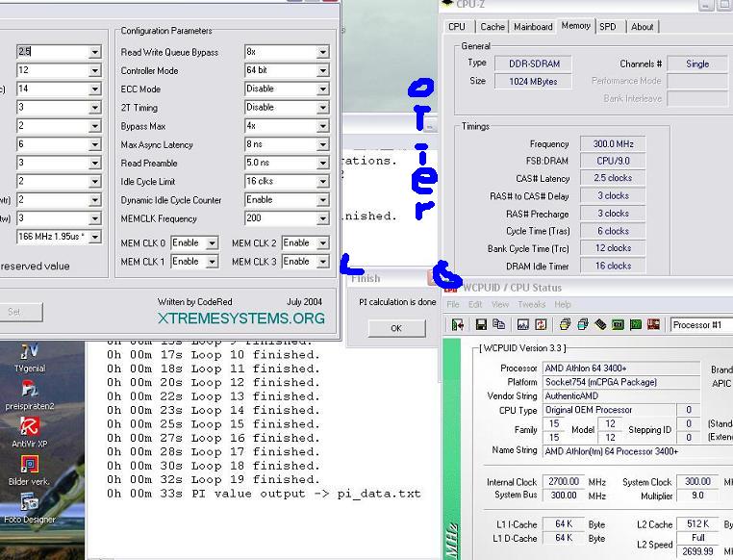The height and width of the screenshot is (560, 733).
Task: Open the MEMCLK Frequency dropdown
Action: tap(322, 218)
